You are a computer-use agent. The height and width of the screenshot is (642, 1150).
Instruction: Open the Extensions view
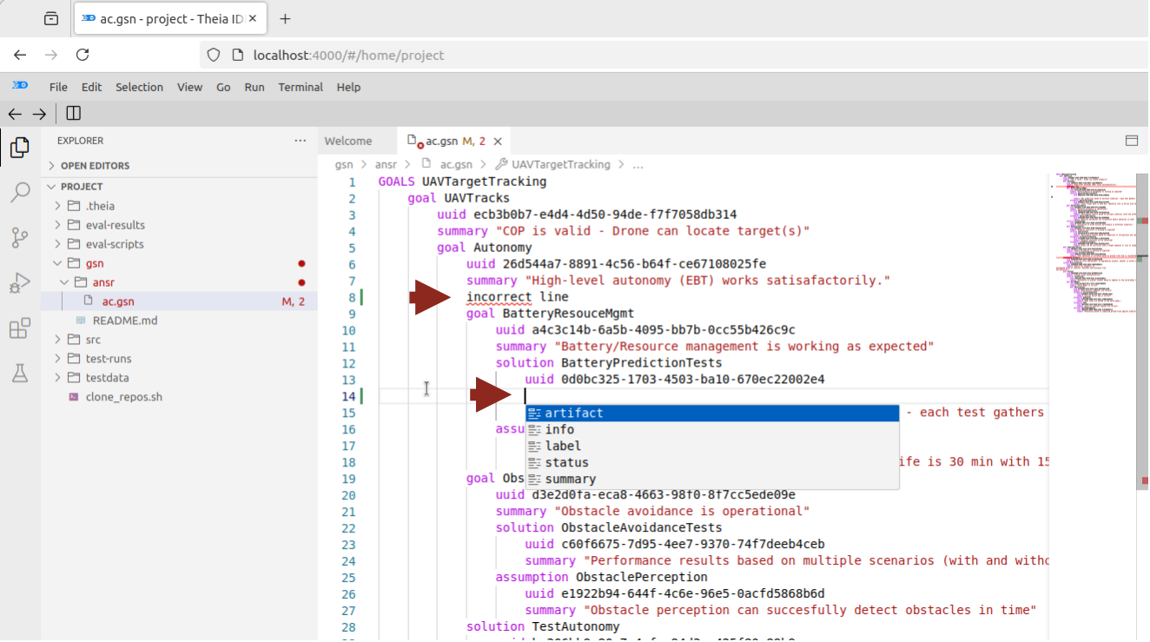19,328
